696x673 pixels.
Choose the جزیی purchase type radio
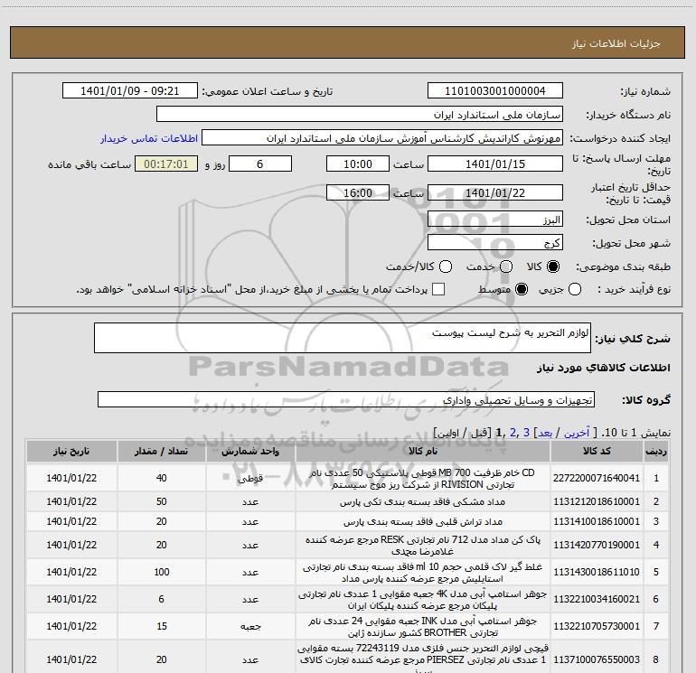click(575, 289)
